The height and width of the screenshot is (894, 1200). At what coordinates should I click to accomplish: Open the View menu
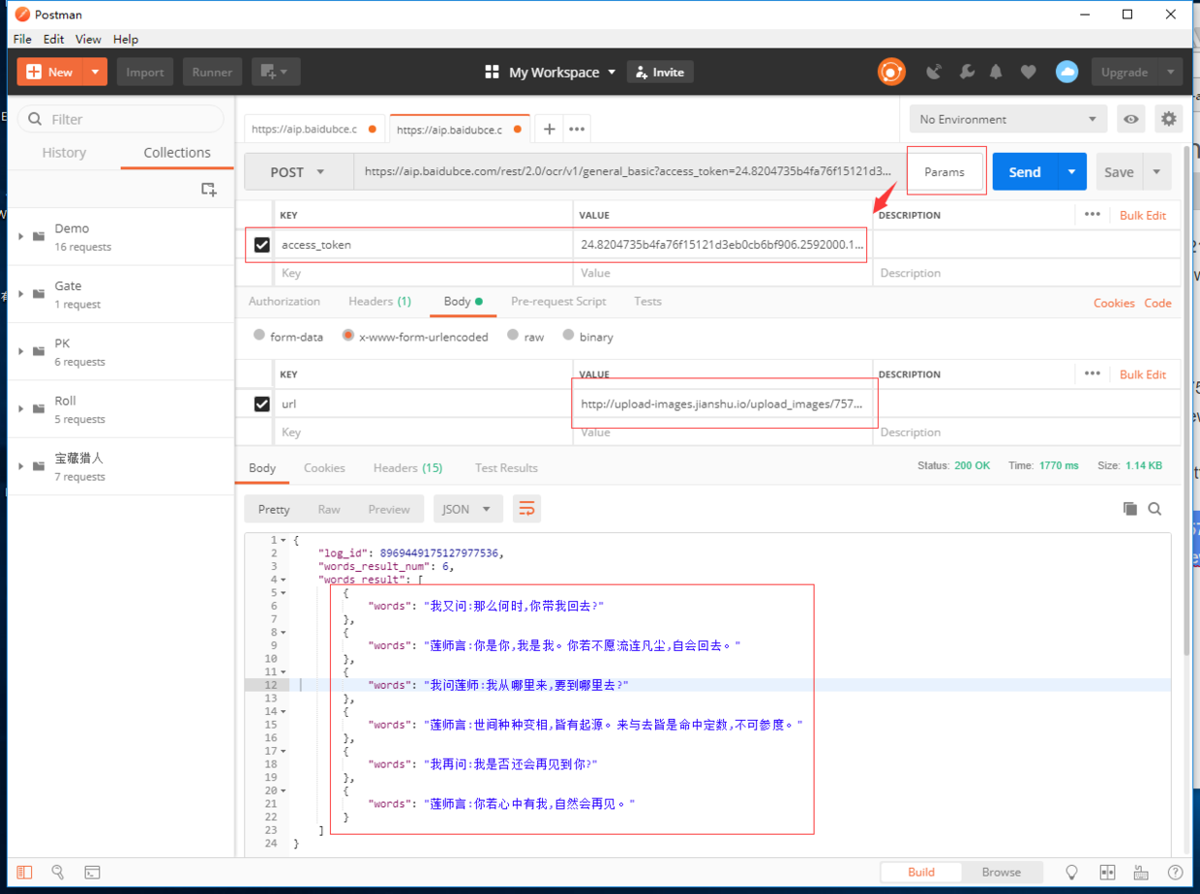(x=88, y=40)
